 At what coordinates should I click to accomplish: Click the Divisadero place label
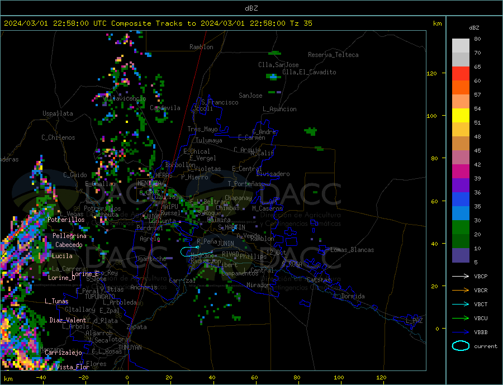[x=273, y=174]
